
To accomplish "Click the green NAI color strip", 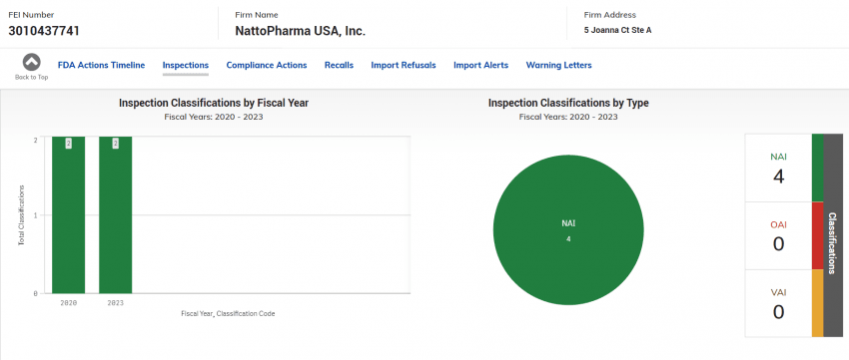I will tap(818, 169).
